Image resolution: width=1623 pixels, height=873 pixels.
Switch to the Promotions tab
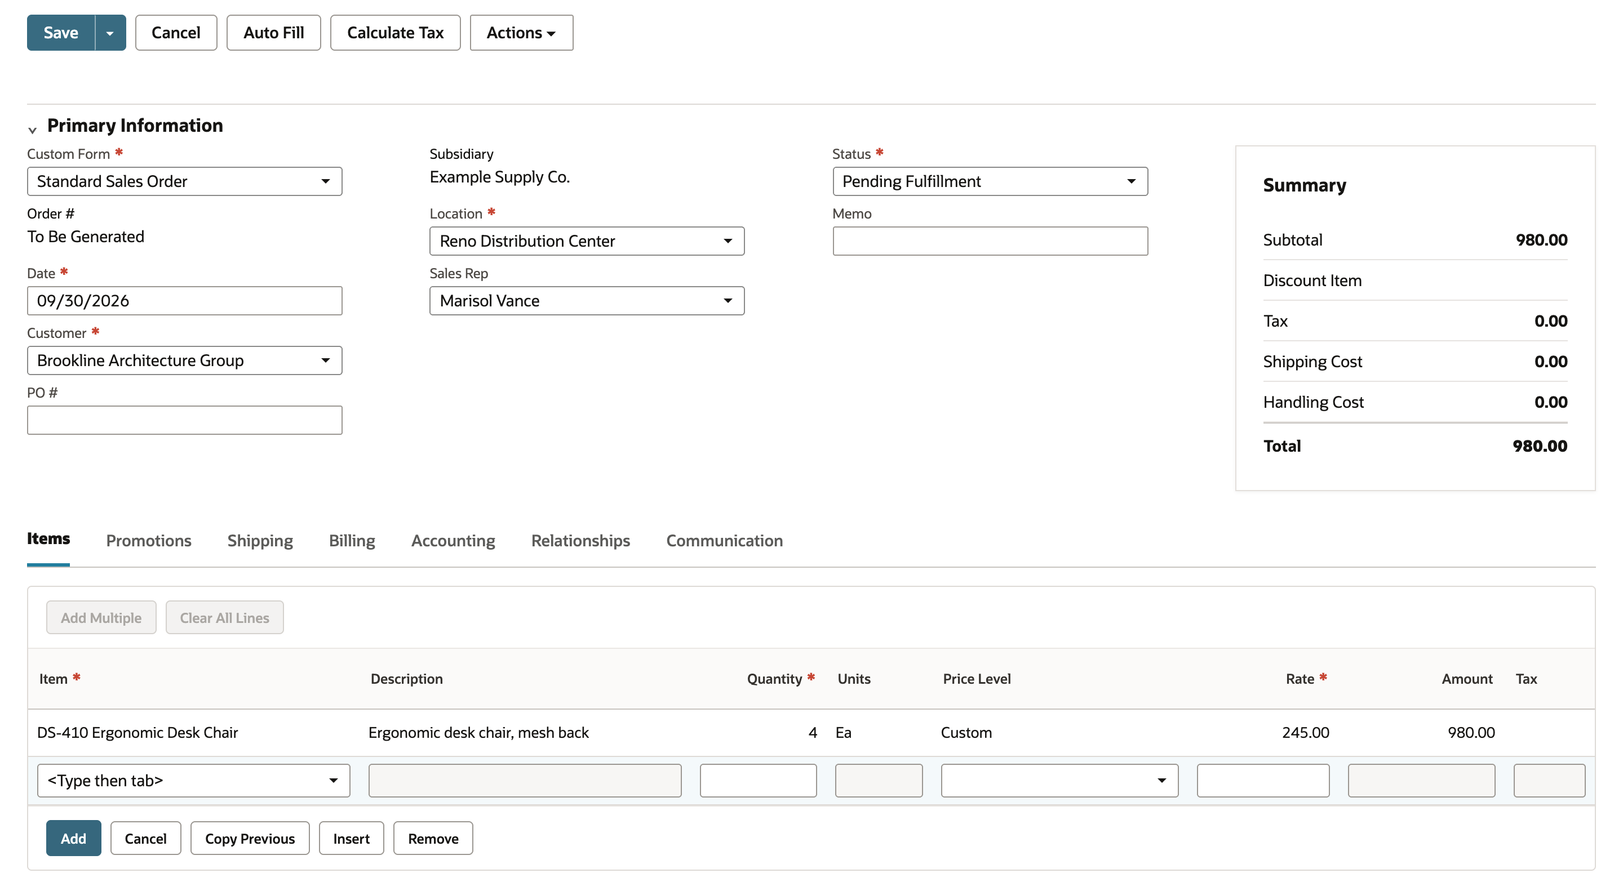point(149,541)
